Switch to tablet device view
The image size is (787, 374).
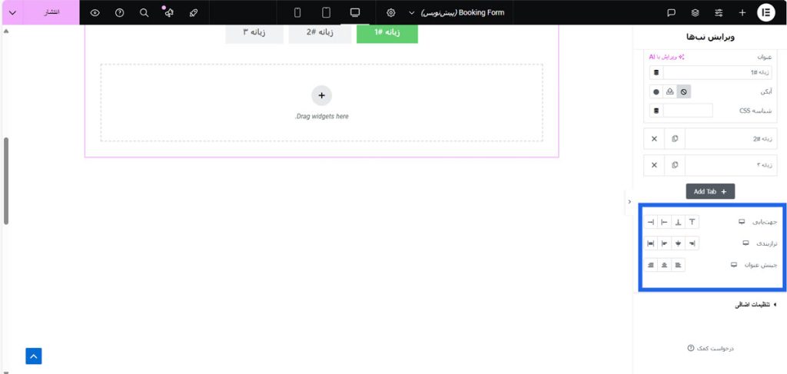coord(326,12)
